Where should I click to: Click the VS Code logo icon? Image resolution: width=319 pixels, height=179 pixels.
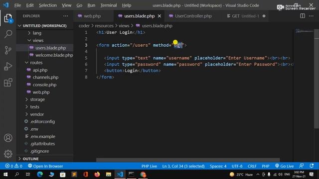point(6,5)
